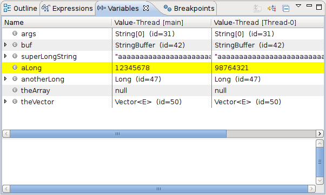The image size is (326, 195).
Task: Switch to the Breakpoints tab
Action: [189, 8]
